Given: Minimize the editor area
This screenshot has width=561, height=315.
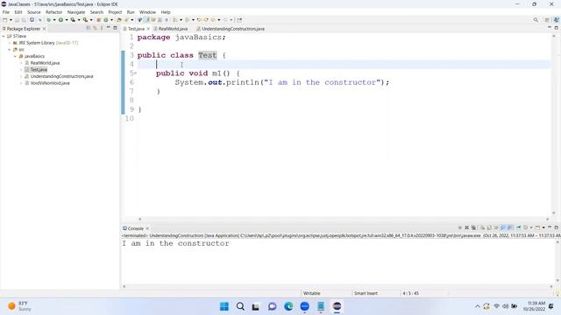Looking at the screenshot, I should (550, 27).
